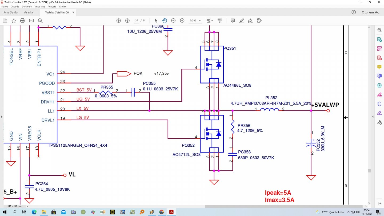Close the Toshiba Satellite C6 document tab
Viewport: 384px width, 216px height.
pos(73,12)
